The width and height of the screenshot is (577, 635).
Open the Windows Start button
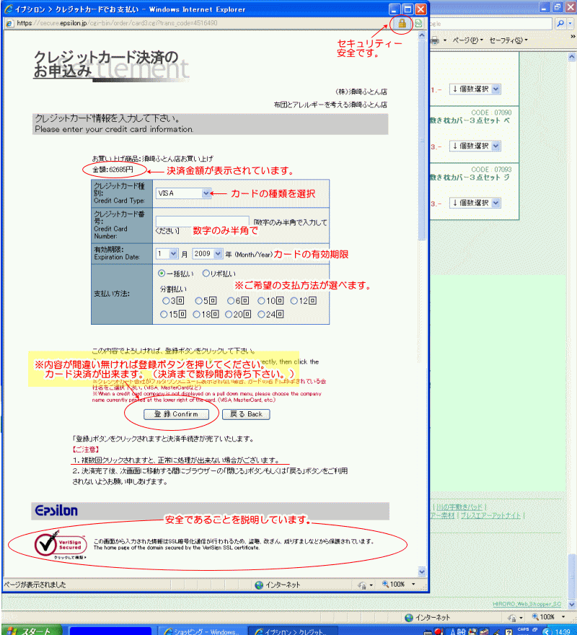(x=29, y=630)
